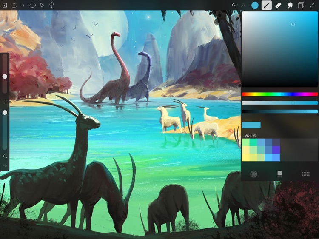This screenshot has height=239, width=319.
Task: Click the current blue color preview swatch
Action: [x=251, y=125]
